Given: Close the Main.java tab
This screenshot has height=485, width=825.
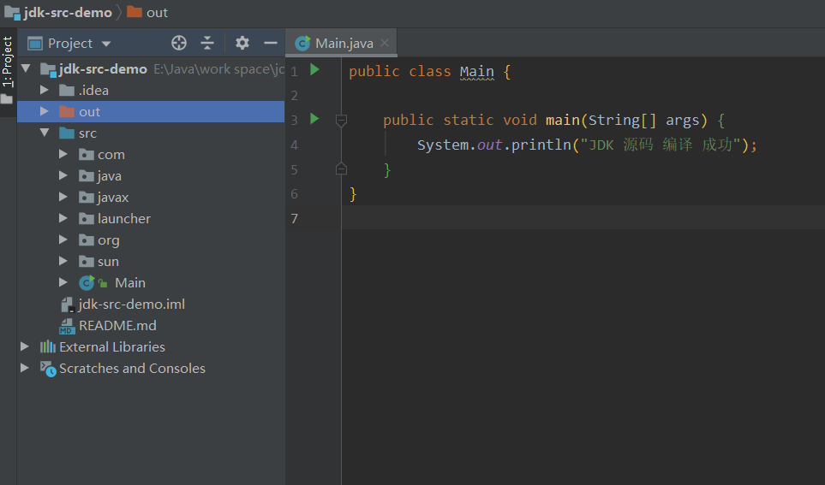Looking at the screenshot, I should (x=385, y=43).
